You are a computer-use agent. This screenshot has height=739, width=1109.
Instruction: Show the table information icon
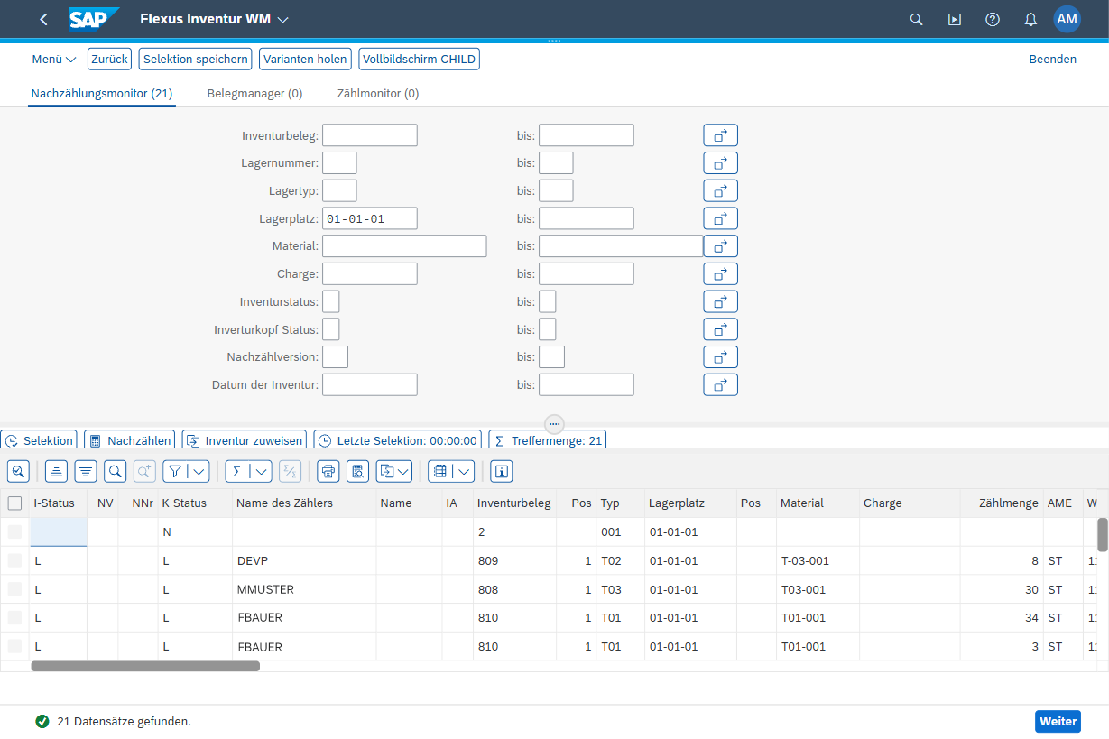tap(501, 471)
